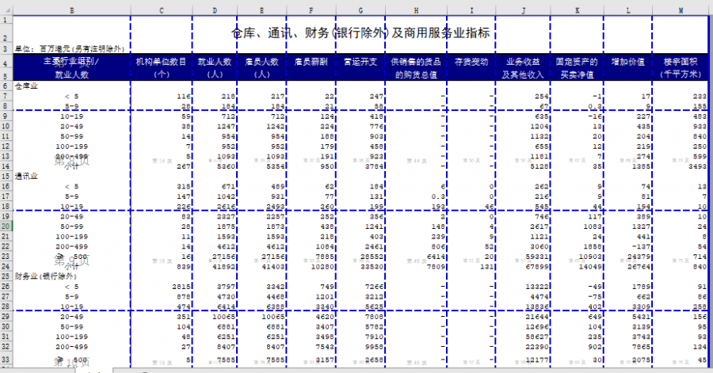Click cell 59331 in row 23
Screen dimensions: 713x373
click(x=536, y=257)
